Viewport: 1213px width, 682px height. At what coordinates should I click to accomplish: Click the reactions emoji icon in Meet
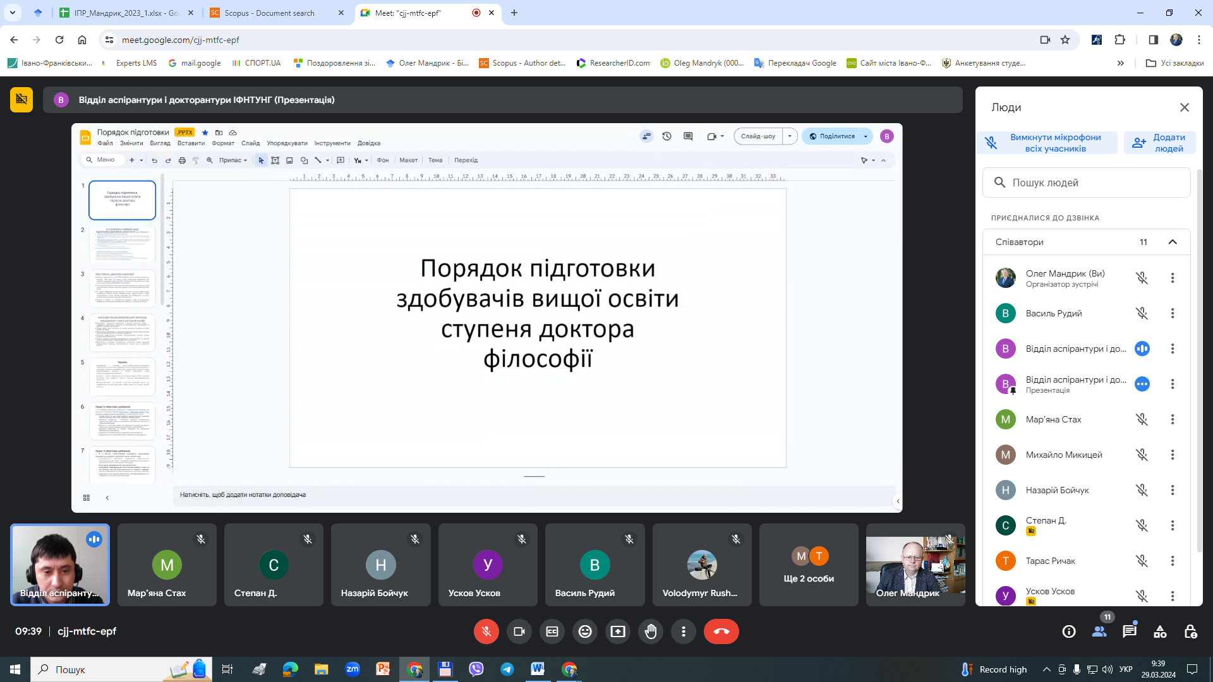[x=585, y=631]
